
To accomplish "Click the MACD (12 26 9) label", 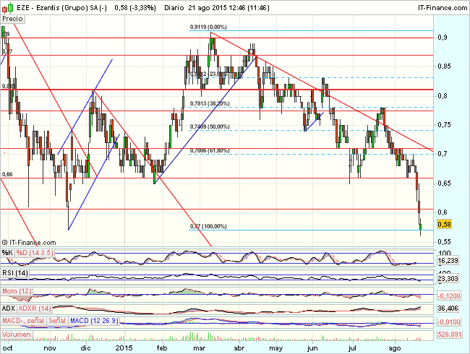I will [x=94, y=321].
